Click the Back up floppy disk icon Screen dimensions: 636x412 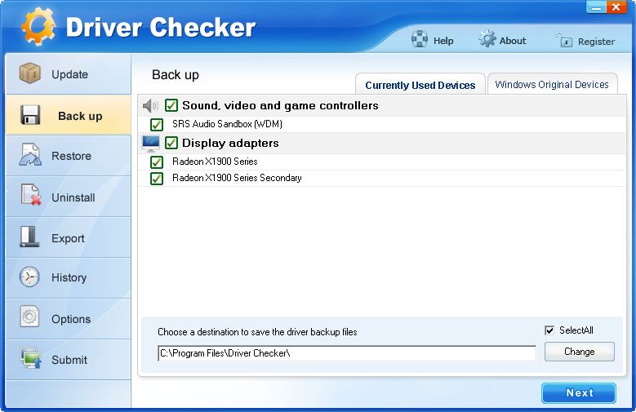[x=30, y=115]
